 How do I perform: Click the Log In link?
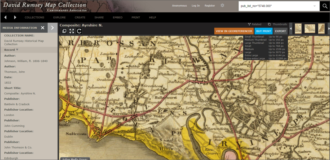pyautogui.click(x=196, y=6)
